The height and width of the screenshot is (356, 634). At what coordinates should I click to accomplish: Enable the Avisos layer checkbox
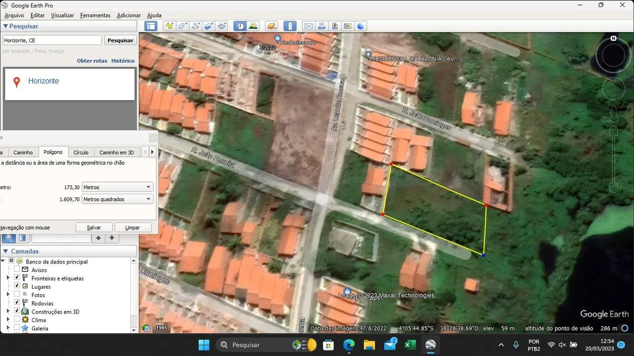click(17, 269)
